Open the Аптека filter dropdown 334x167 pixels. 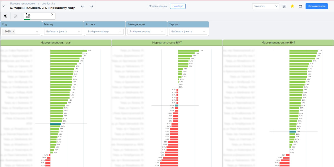coord(105,32)
